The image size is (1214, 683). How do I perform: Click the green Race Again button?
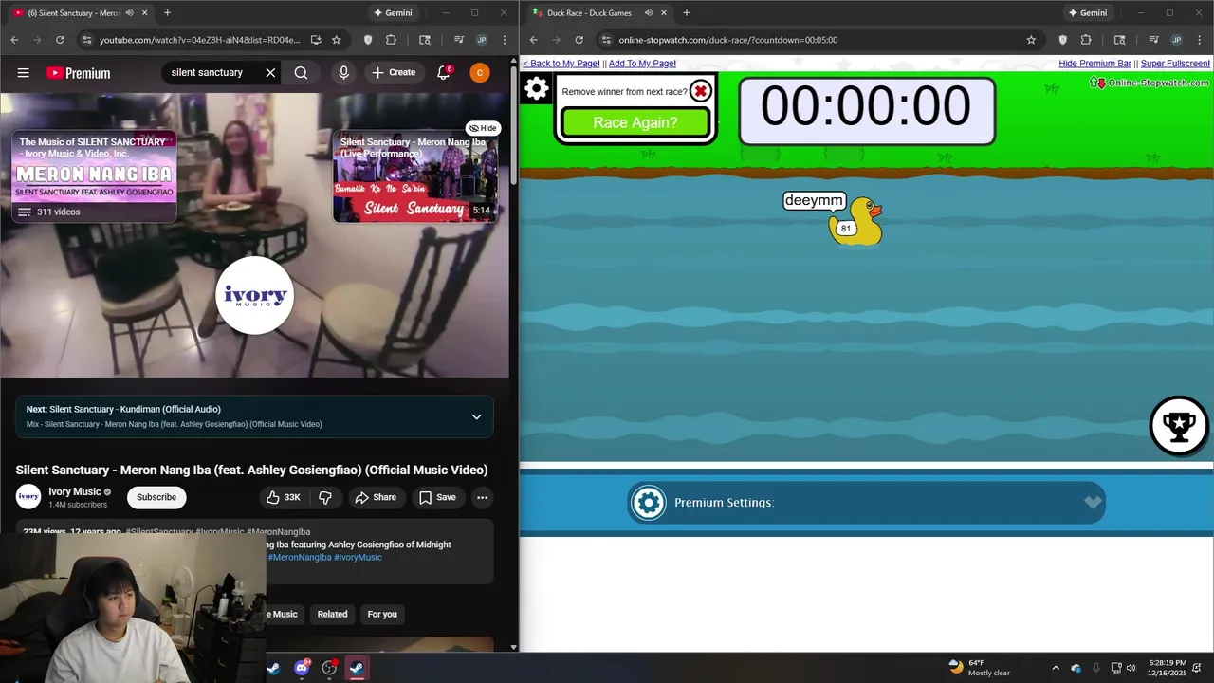(635, 122)
